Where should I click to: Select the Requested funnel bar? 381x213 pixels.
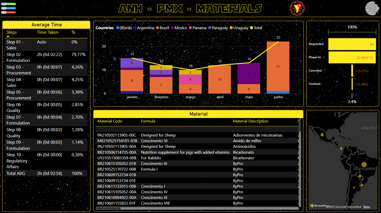pyautogui.click(x=352, y=44)
